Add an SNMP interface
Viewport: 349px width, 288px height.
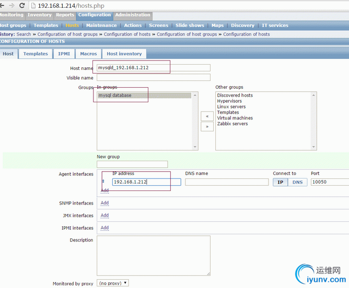click(x=104, y=203)
